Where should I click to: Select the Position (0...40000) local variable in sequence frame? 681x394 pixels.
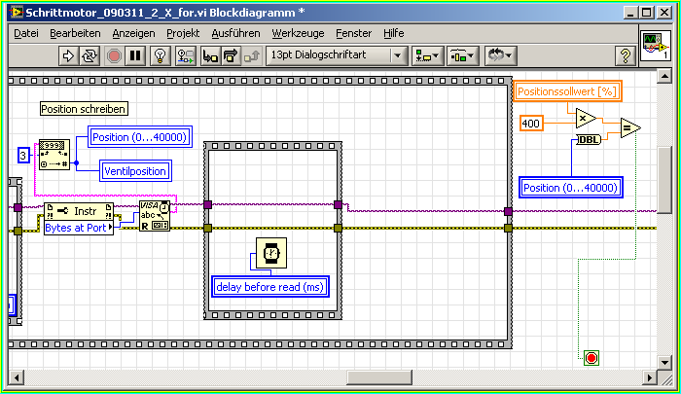pos(140,137)
